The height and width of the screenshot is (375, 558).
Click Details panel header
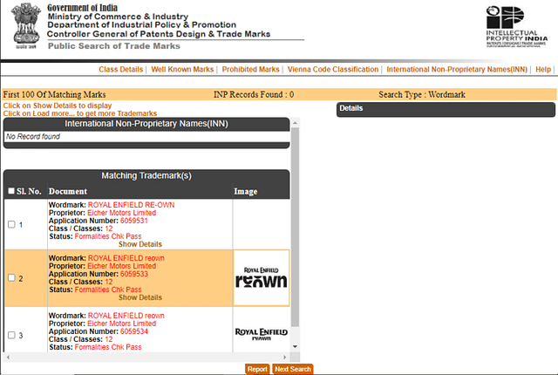pyautogui.click(x=446, y=109)
